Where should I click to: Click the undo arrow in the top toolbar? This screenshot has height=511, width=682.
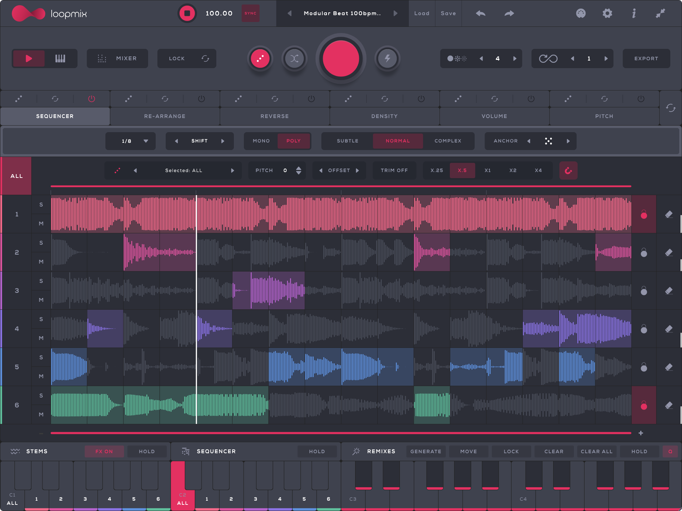coord(479,13)
